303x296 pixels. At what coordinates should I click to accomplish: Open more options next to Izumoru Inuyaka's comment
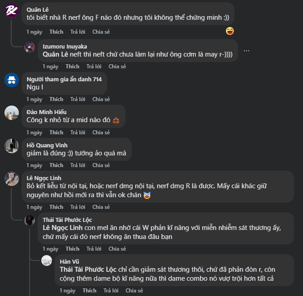click(247, 50)
